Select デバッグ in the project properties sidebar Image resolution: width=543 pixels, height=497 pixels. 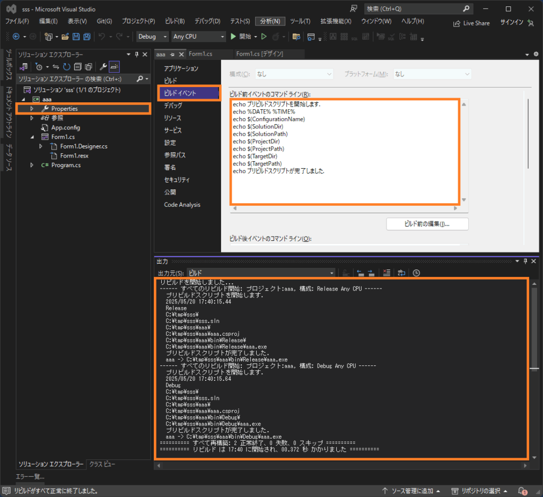(173, 106)
